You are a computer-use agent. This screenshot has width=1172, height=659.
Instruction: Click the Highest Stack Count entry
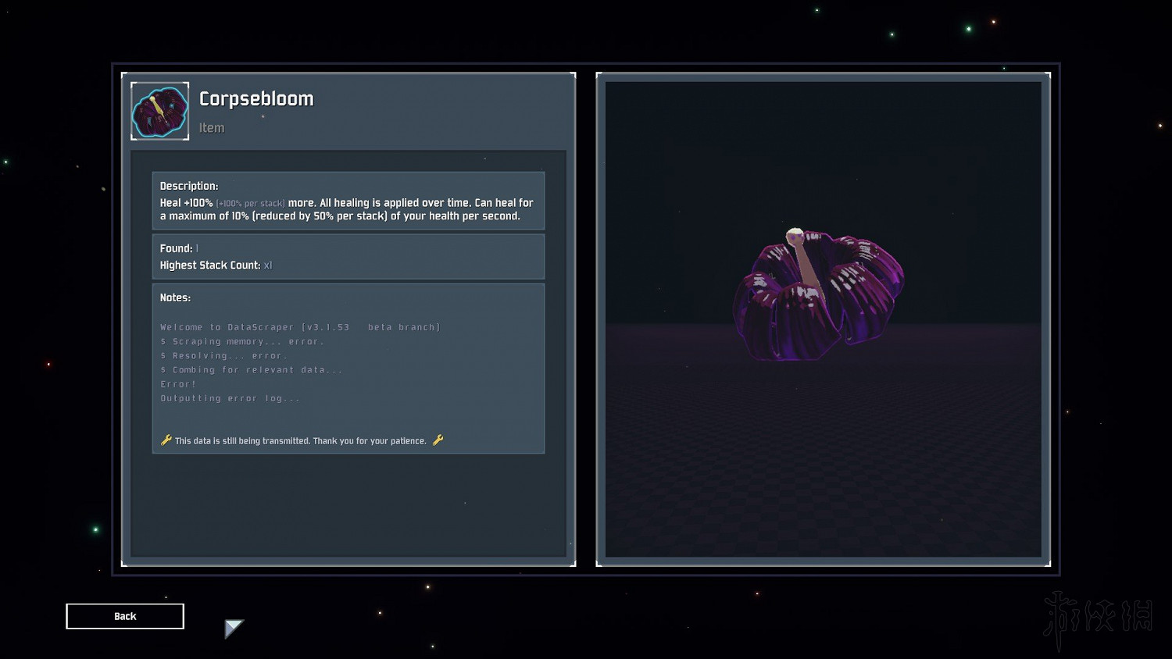(215, 265)
